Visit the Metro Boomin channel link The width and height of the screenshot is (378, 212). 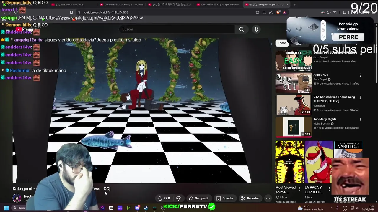322,124
